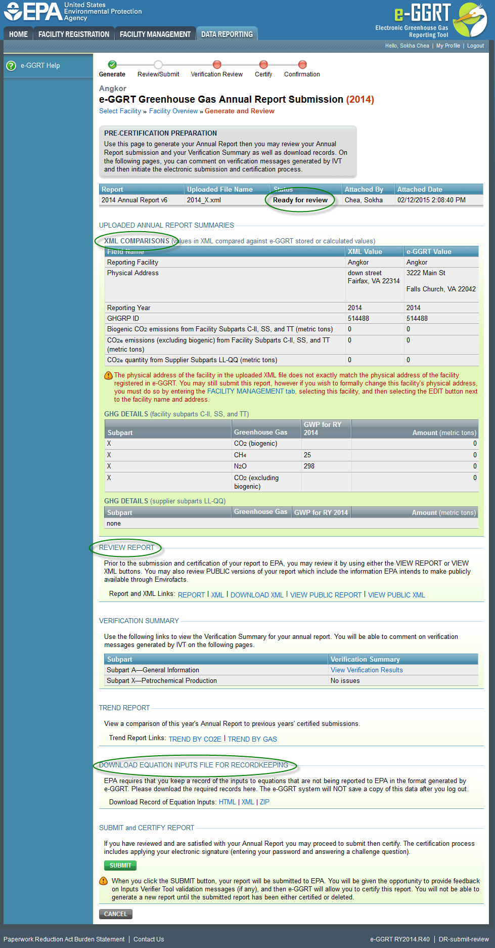Open Paperwork Reduction Act Burden Statement
The width and height of the screenshot is (495, 948).
pos(64,939)
